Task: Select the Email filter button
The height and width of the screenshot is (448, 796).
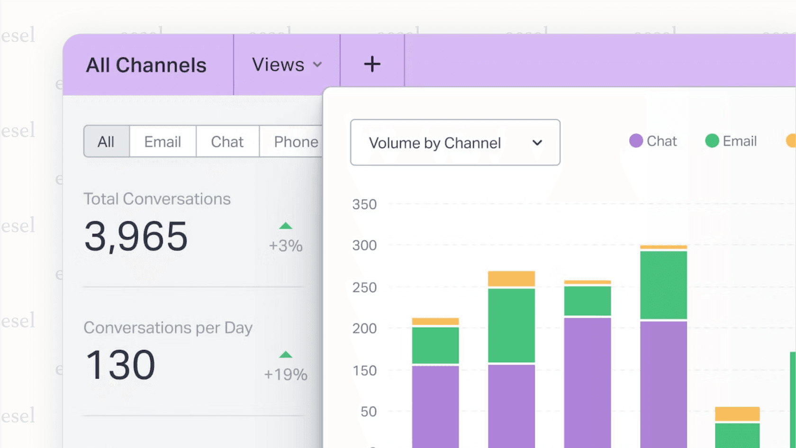Action: coord(163,141)
